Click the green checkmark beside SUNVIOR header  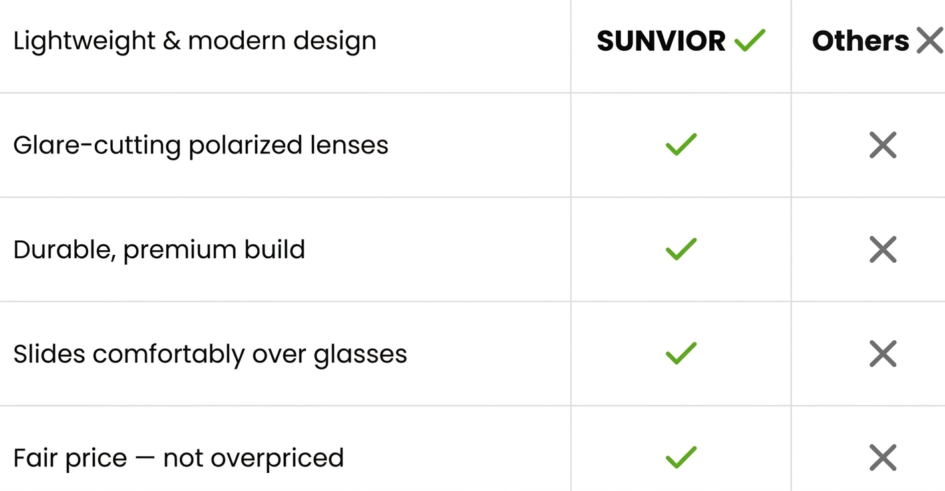coord(750,41)
